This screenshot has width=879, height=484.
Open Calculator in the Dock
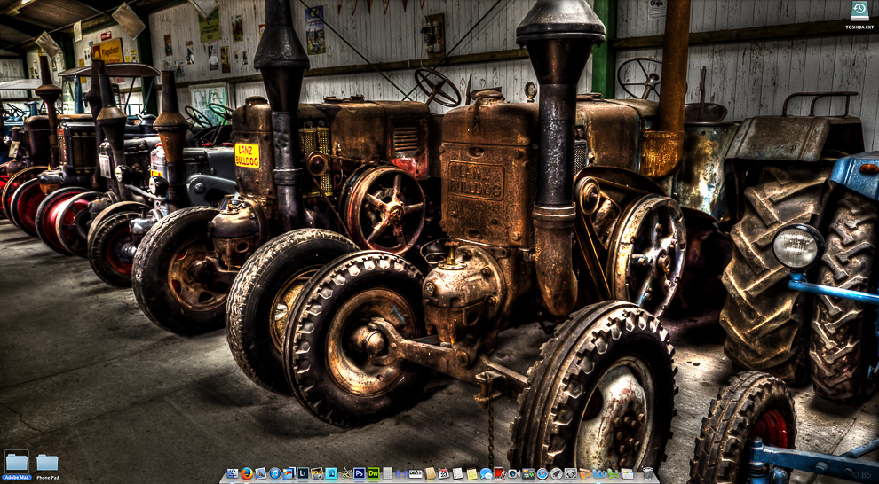pos(387,473)
